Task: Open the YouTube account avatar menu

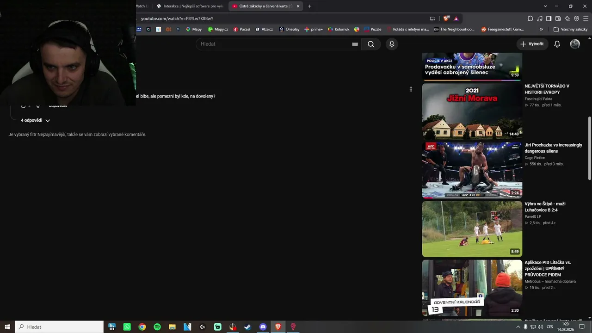Action: pos(575,44)
